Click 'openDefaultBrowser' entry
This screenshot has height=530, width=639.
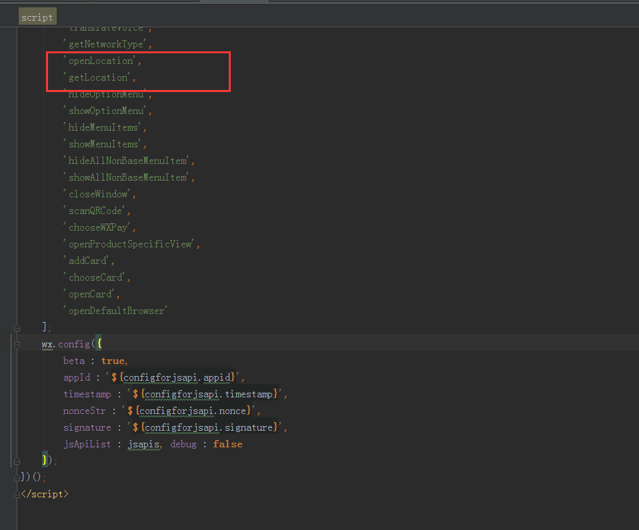tap(116, 311)
